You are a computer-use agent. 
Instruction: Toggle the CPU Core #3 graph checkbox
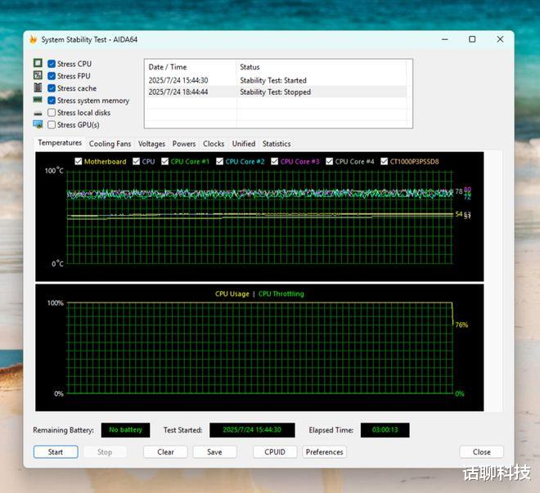[x=274, y=161]
